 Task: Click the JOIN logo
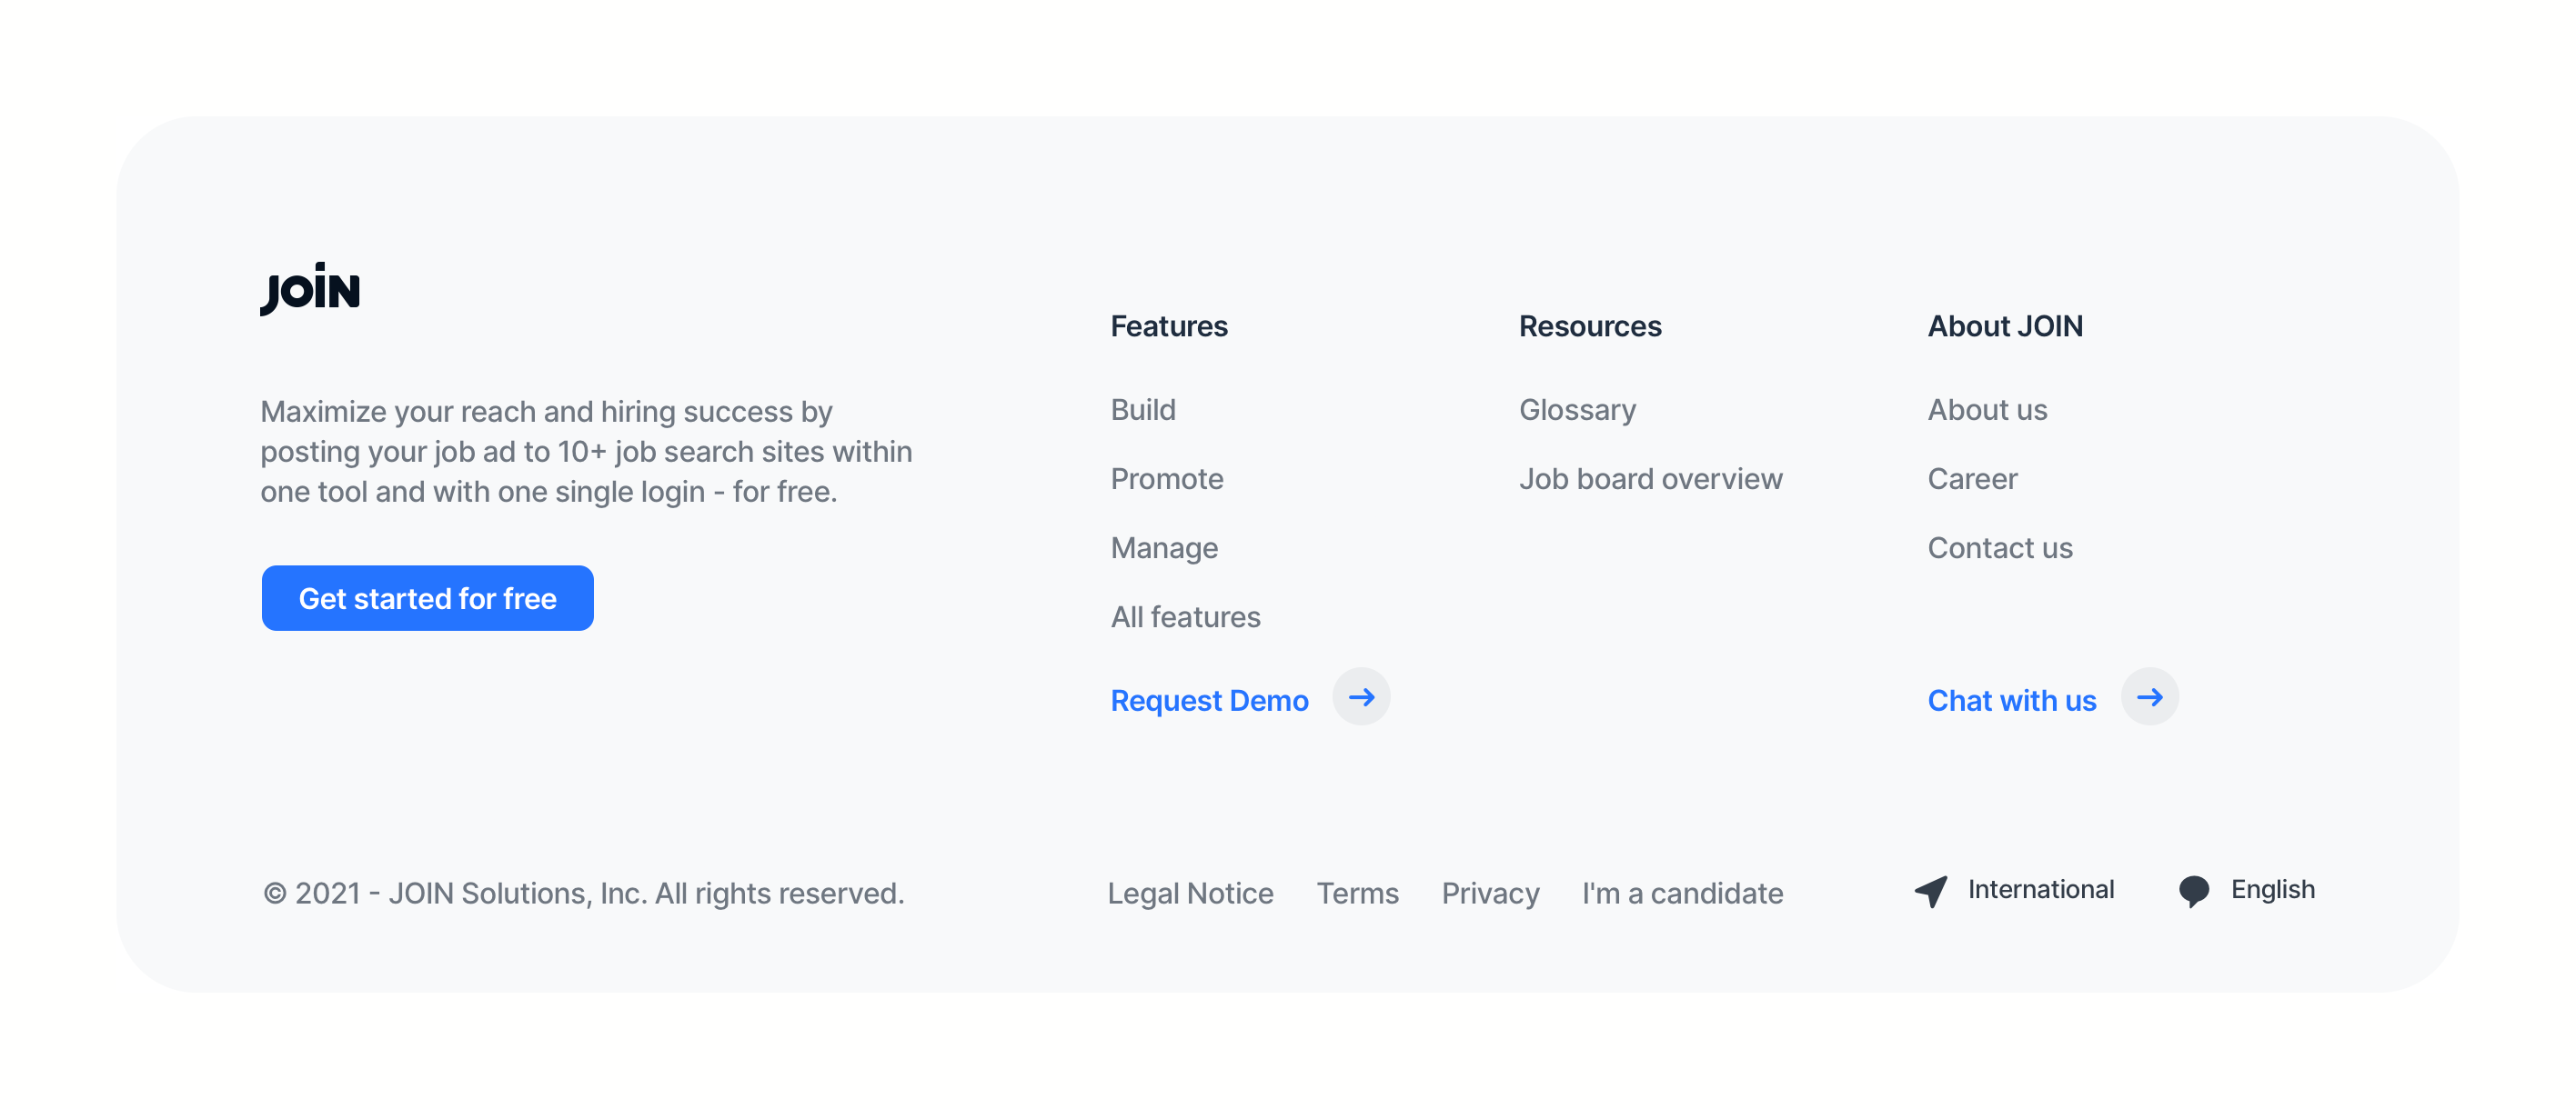310,290
